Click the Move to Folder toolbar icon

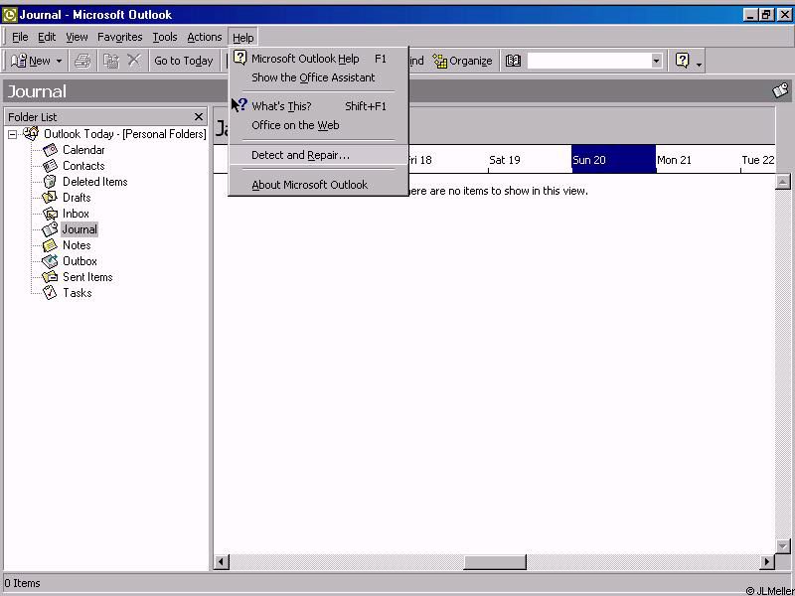coord(110,61)
